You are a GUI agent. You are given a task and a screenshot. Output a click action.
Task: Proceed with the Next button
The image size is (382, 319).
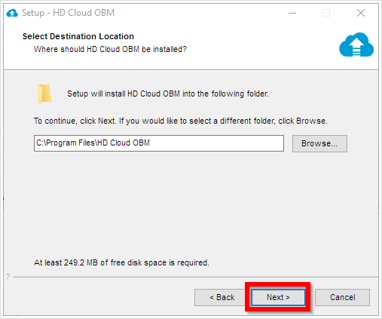click(x=278, y=297)
